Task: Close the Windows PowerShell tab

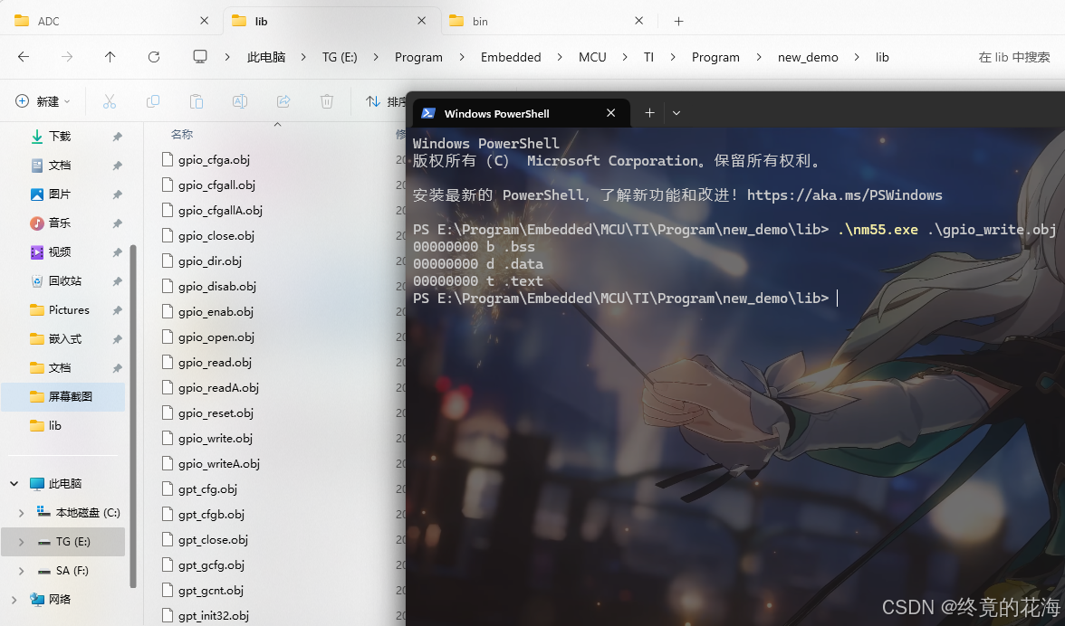Action: (610, 112)
